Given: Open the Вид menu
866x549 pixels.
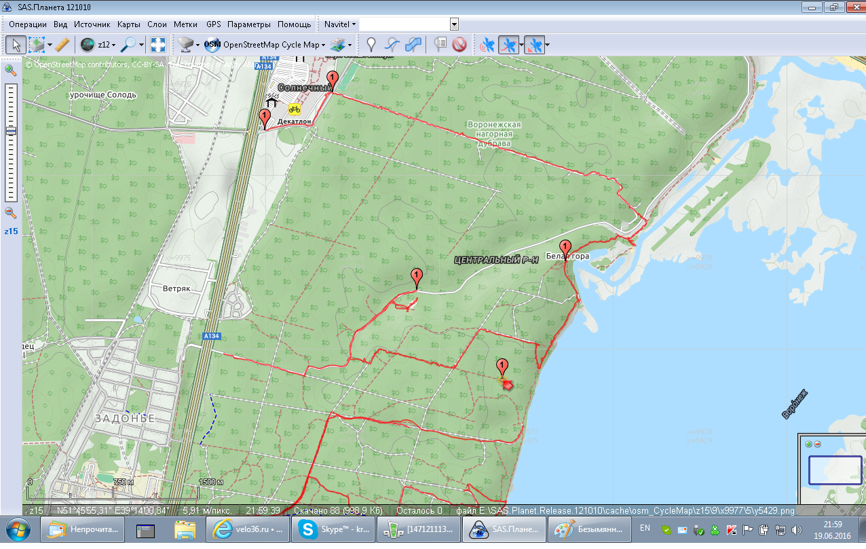Looking at the screenshot, I should pyautogui.click(x=60, y=24).
